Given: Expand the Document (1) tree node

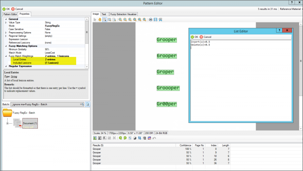Looking at the screenshot, I should tap(7, 123).
